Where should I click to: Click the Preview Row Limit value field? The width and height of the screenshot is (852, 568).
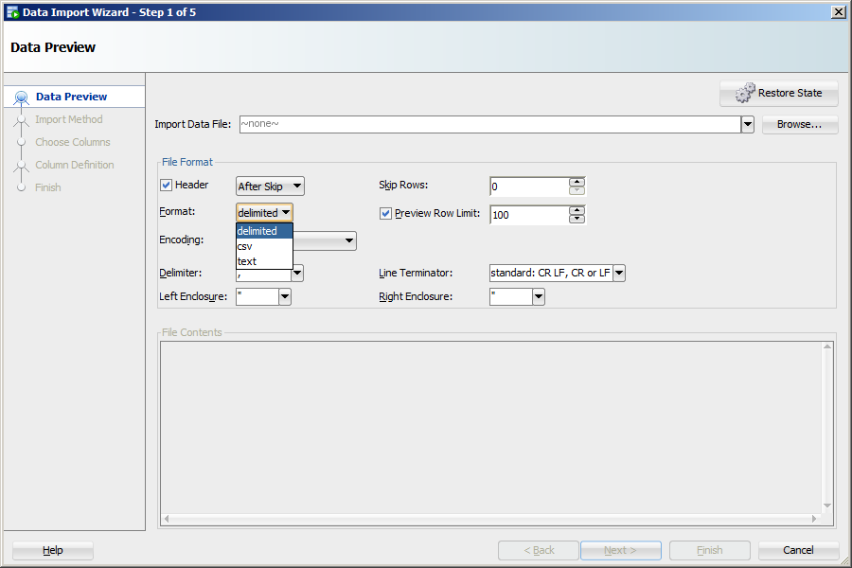click(529, 215)
